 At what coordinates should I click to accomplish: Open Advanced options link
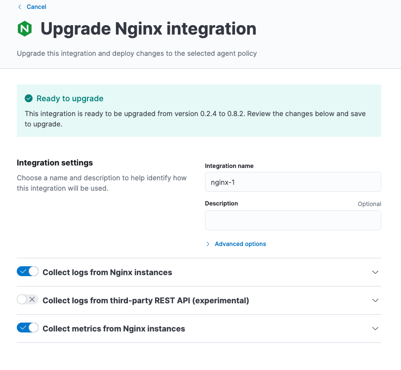point(240,244)
